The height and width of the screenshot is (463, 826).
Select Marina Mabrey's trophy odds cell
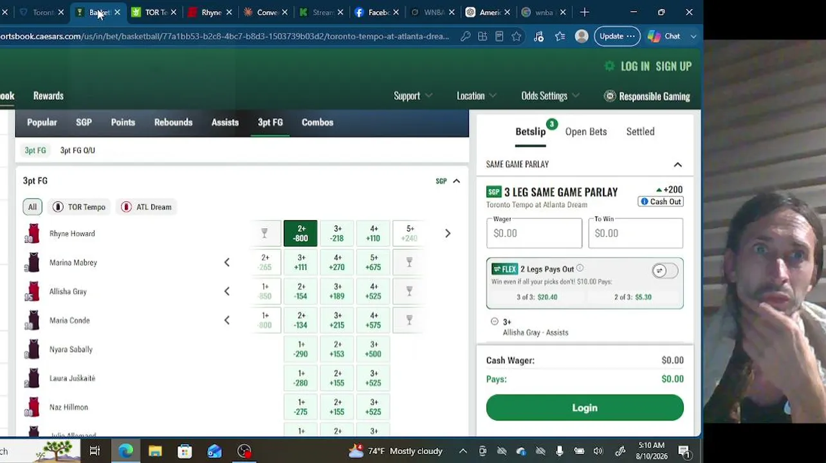[x=409, y=262]
